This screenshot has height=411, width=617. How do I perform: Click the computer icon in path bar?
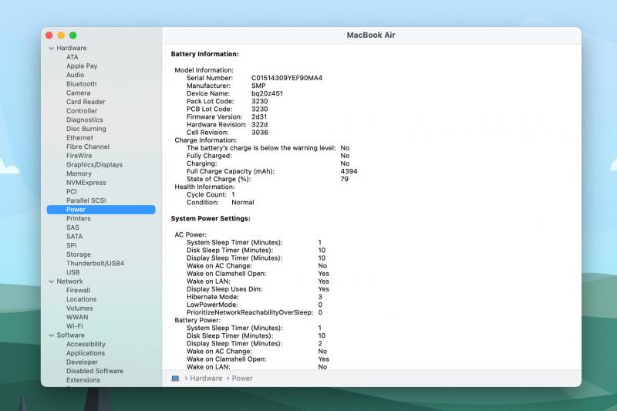point(175,379)
